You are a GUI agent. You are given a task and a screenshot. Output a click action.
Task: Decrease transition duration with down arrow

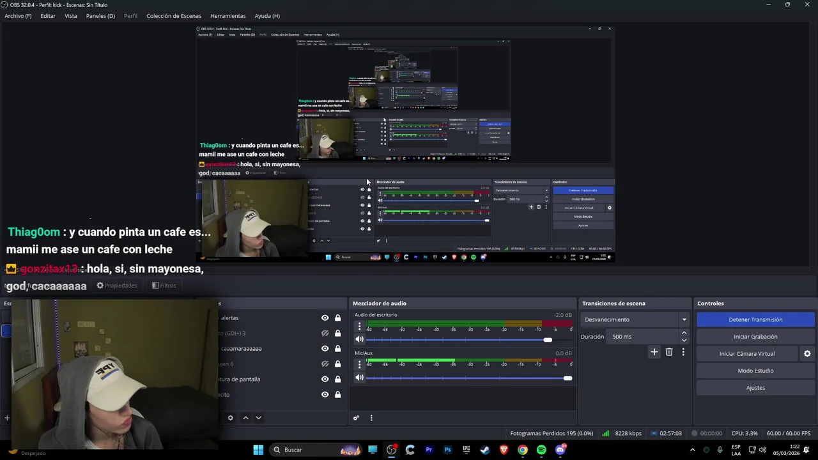point(684,340)
